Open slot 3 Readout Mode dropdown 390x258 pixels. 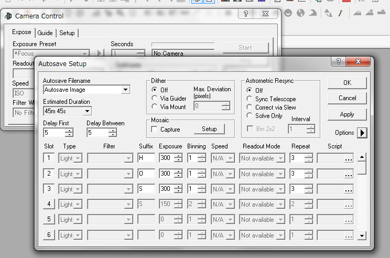click(x=280, y=189)
